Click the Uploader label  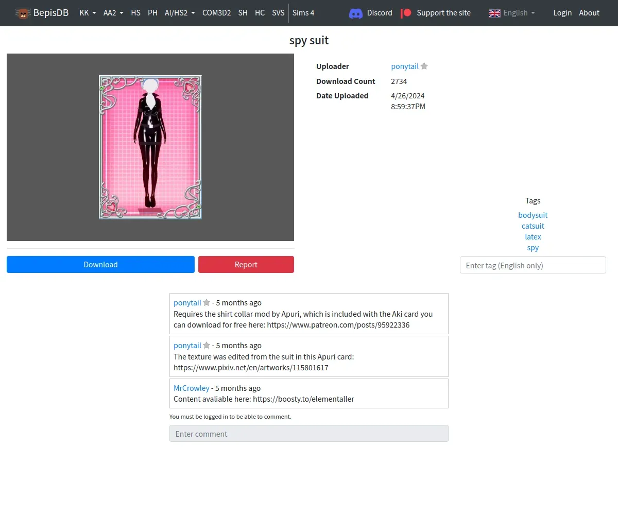(333, 66)
